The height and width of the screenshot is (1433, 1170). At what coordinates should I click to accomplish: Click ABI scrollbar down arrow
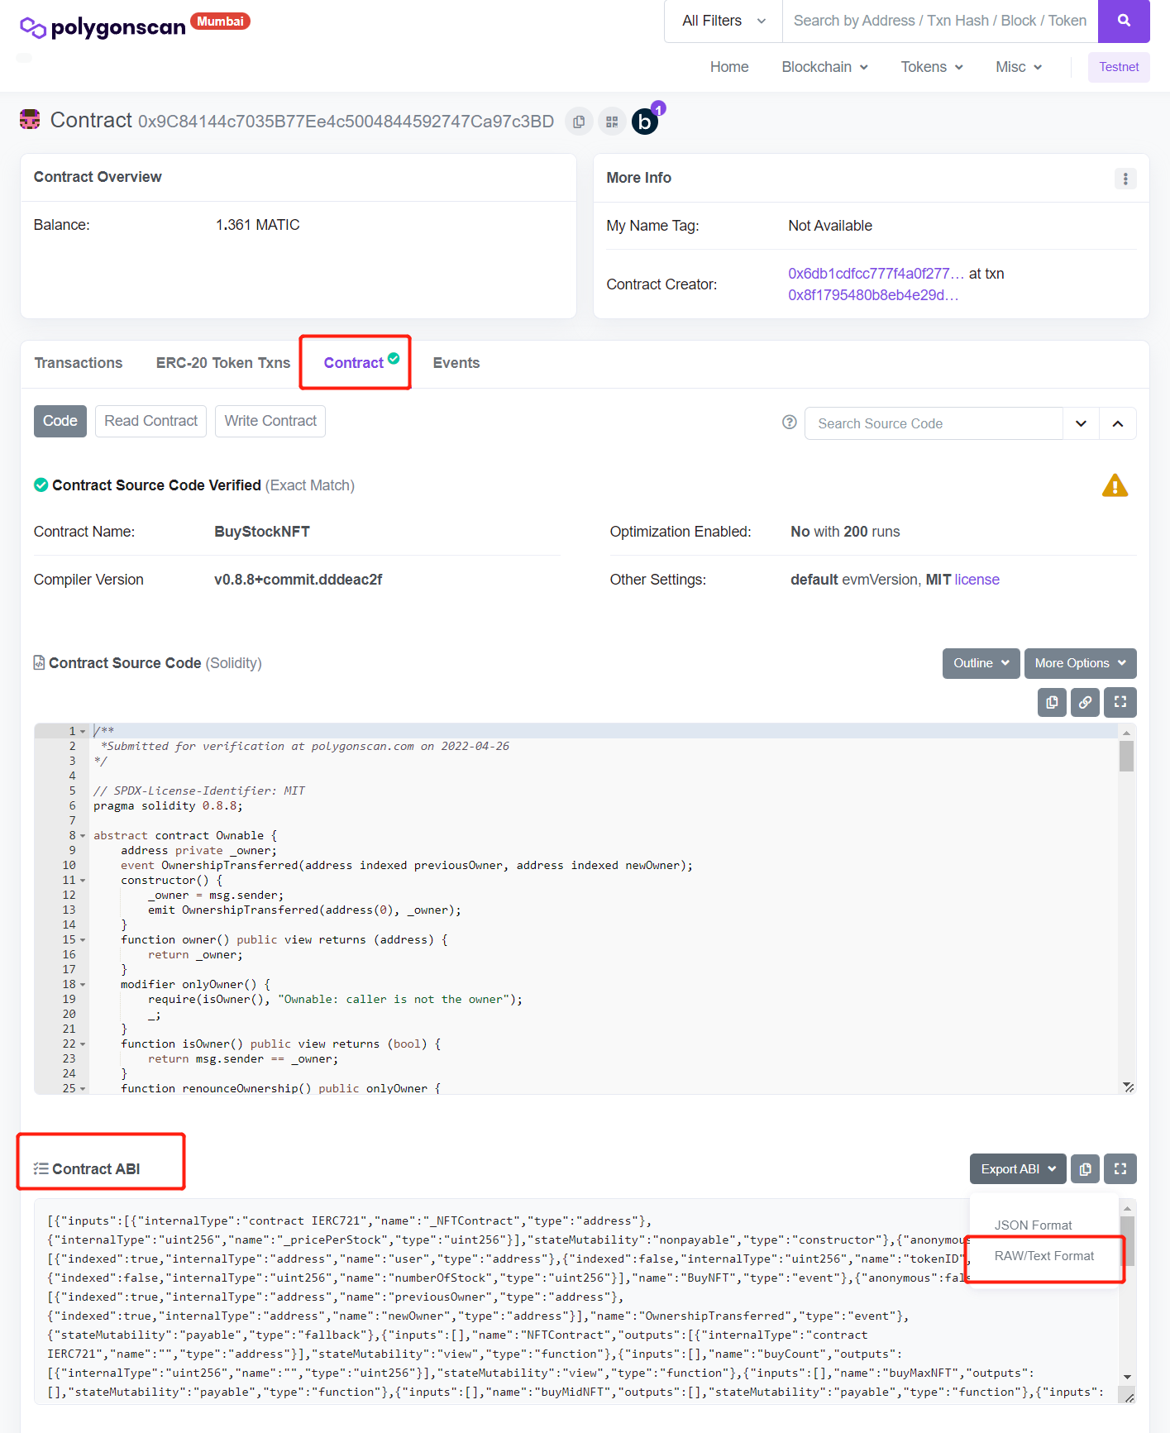[1128, 1378]
